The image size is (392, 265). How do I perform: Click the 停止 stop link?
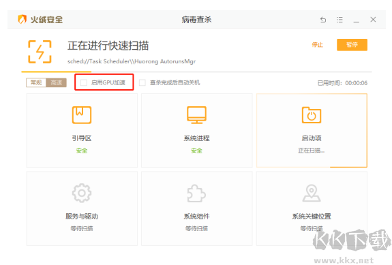(x=317, y=45)
